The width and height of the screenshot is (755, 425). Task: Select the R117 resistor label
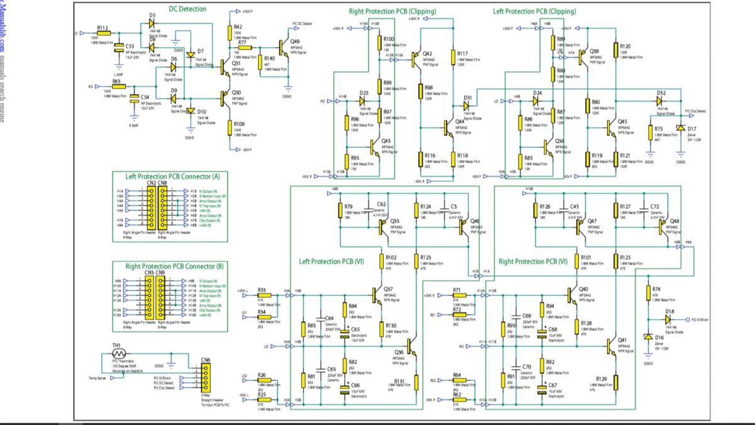pos(462,53)
